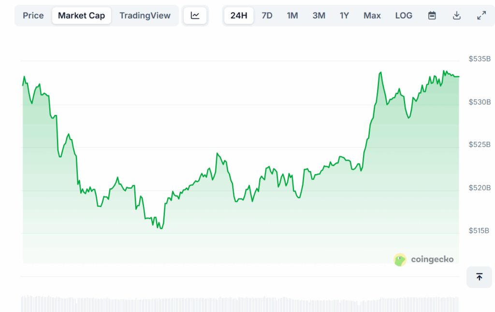Choose the 1M time range
This screenshot has height=312, width=495.
click(x=292, y=15)
